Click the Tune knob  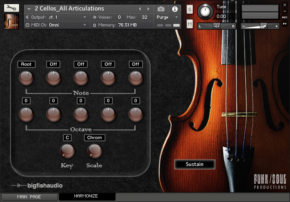(x=205, y=11)
